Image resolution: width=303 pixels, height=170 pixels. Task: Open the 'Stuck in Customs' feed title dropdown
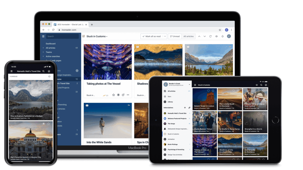pyautogui.click(x=97, y=36)
